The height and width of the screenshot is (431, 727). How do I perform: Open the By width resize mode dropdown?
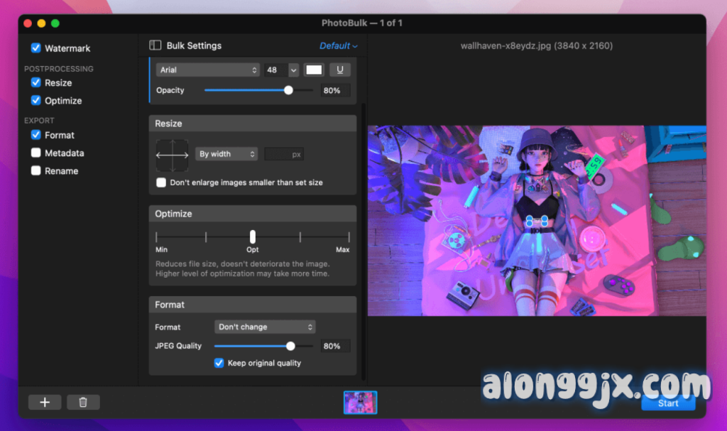point(226,154)
